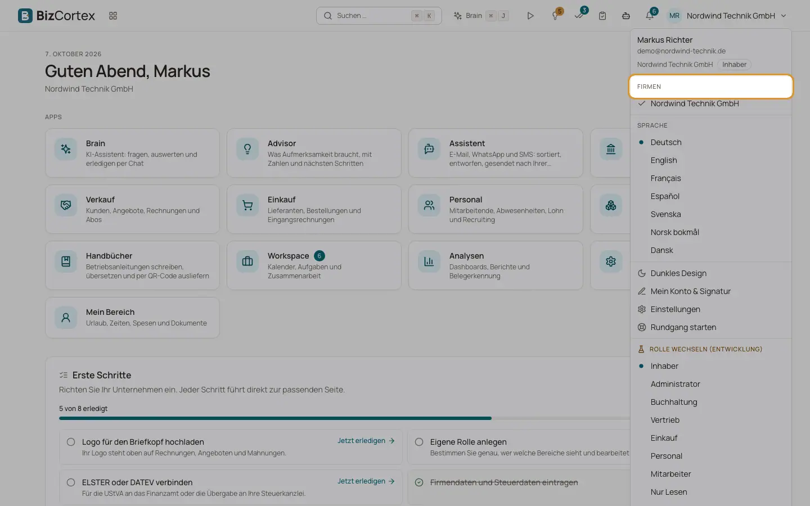Open the Handbücher app card
This screenshot has height=506, width=810.
click(x=132, y=265)
